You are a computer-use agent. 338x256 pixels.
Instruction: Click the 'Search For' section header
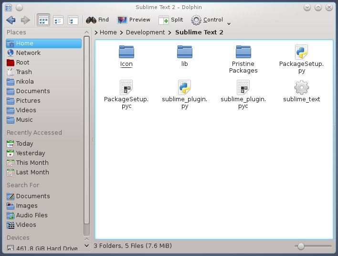click(23, 185)
